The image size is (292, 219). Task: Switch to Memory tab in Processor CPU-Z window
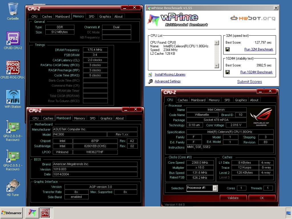pos(214,100)
